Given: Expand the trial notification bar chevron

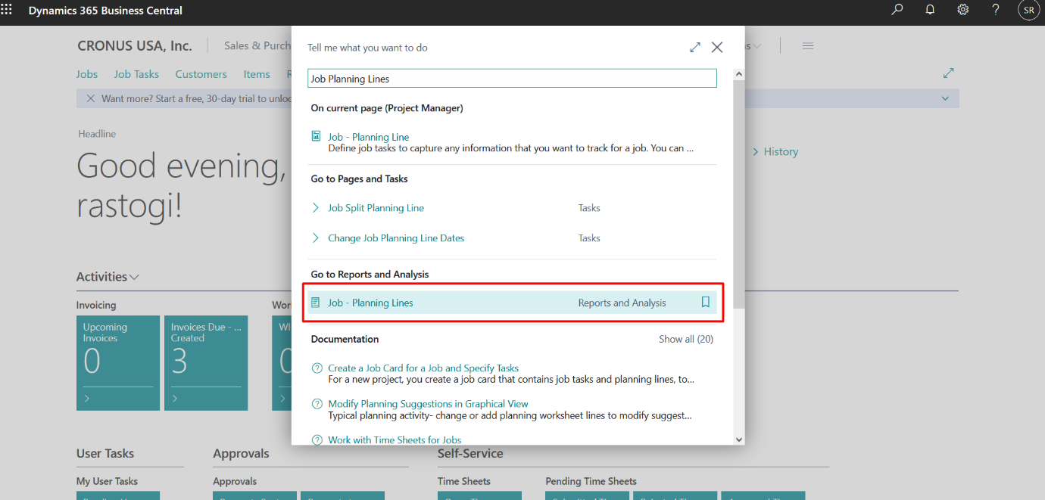Looking at the screenshot, I should pyautogui.click(x=945, y=98).
